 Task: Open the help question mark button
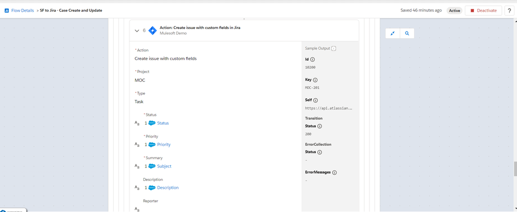509,10
